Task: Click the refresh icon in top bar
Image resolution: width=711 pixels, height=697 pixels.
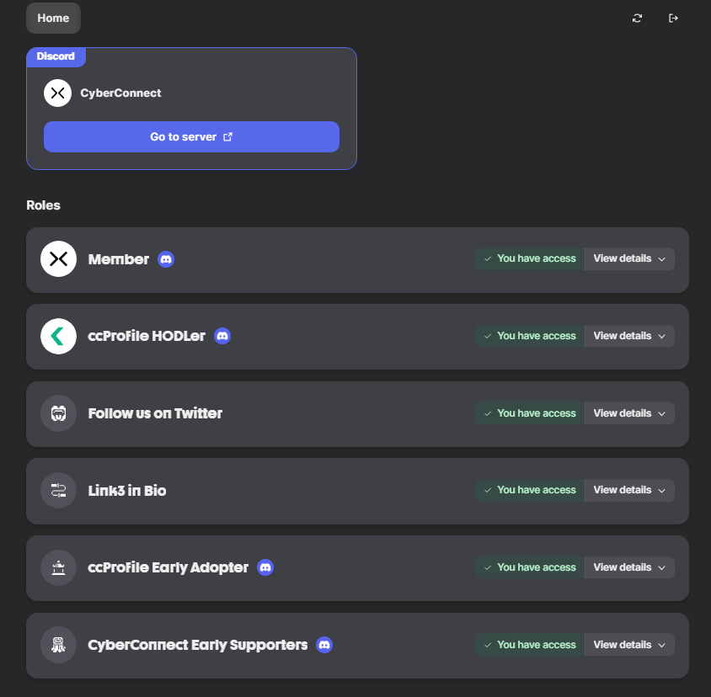Action: pos(637,19)
